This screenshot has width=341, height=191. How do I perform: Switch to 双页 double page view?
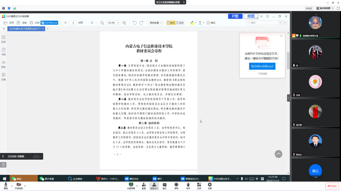pyautogui.click(x=180, y=23)
